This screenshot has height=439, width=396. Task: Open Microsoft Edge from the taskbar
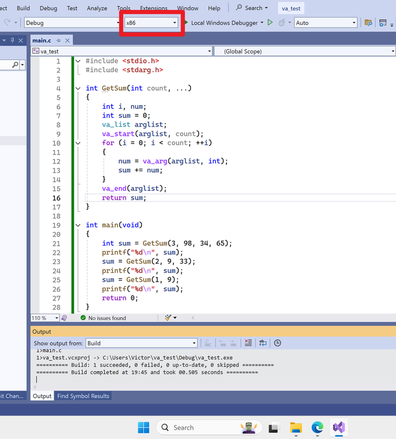tap(317, 427)
